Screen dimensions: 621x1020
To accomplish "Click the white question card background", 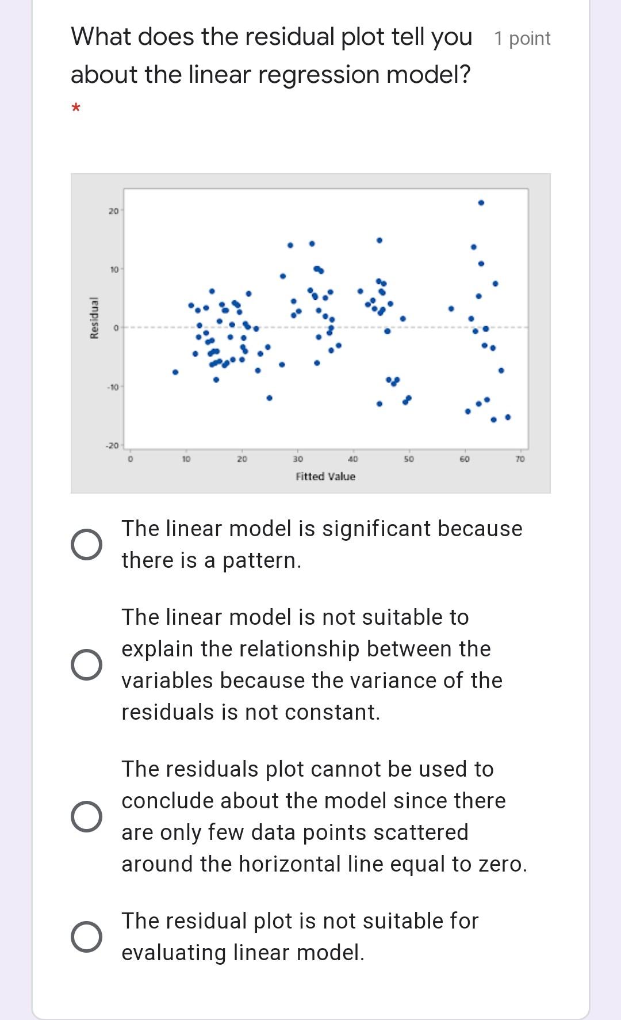I will coord(310,990).
